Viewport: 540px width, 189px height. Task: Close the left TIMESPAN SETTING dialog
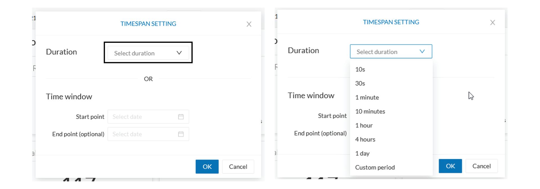tap(249, 24)
